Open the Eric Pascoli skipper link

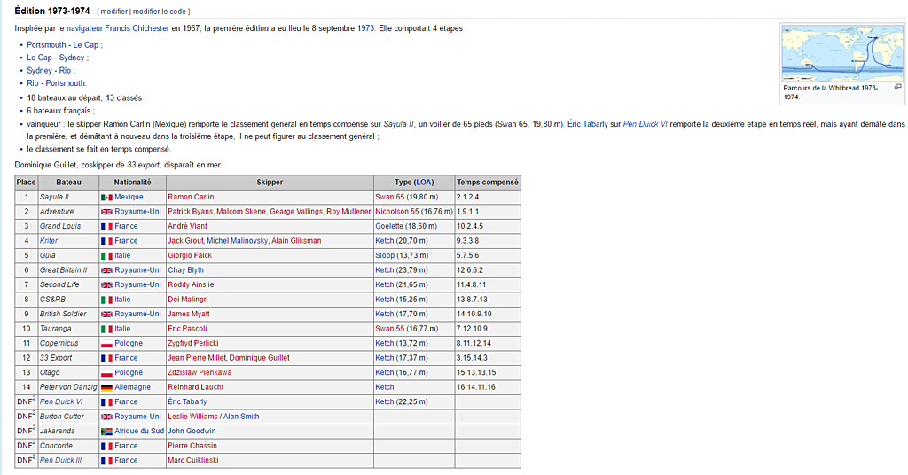(187, 329)
